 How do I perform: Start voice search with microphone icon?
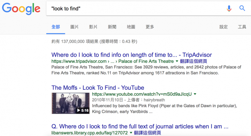click(x=229, y=8)
